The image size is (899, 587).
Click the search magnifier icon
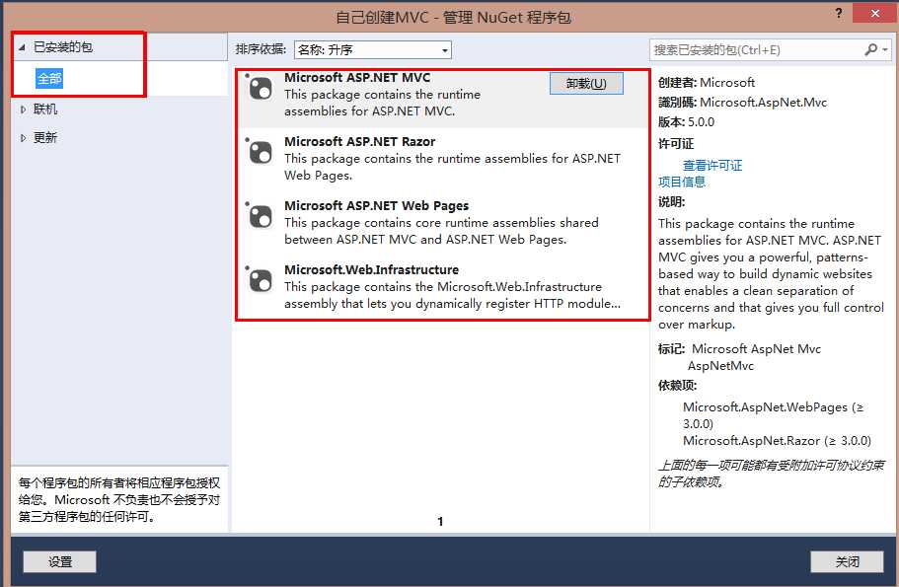870,50
